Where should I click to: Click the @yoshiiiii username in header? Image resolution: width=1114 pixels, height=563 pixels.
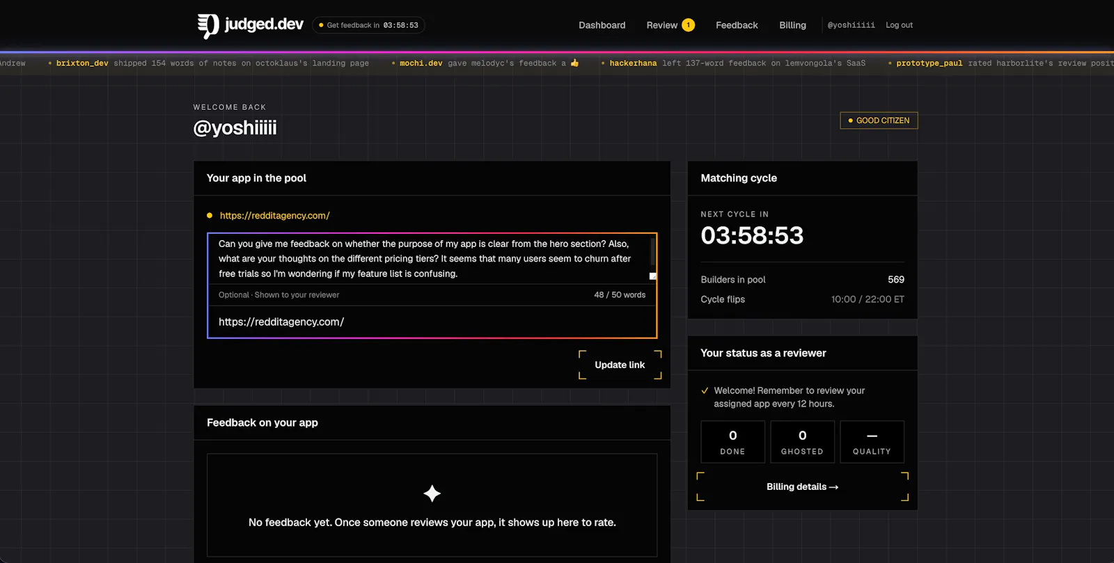pos(851,25)
